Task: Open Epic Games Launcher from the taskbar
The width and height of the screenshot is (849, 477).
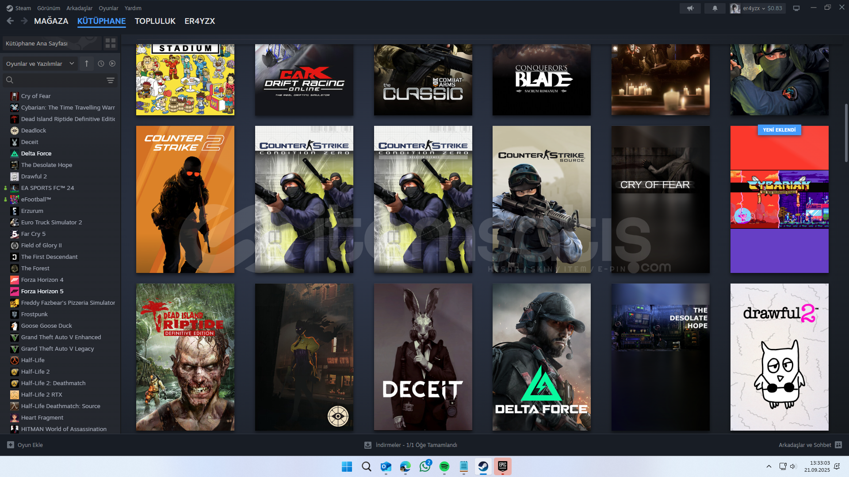Action: coord(503,466)
